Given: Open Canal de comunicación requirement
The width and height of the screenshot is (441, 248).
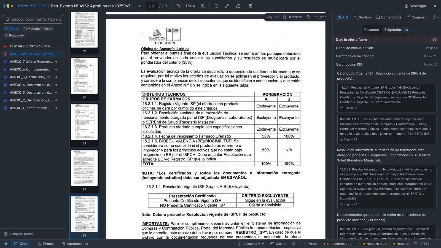Looking at the screenshot, I should [x=386, y=48].
